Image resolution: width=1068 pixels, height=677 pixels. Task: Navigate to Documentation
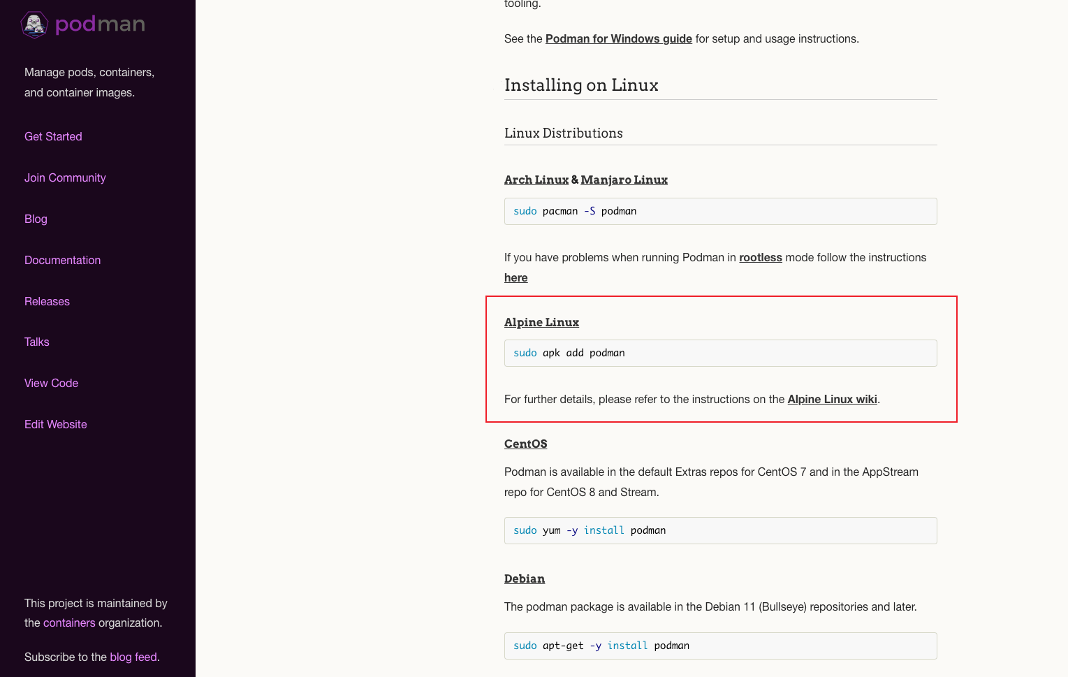pyautogui.click(x=62, y=260)
